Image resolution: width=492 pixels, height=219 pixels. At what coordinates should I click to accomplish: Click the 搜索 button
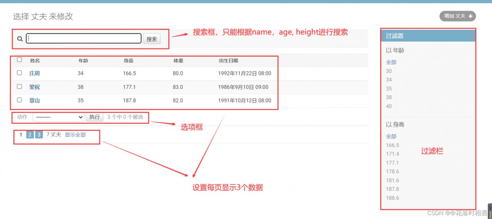(152, 39)
